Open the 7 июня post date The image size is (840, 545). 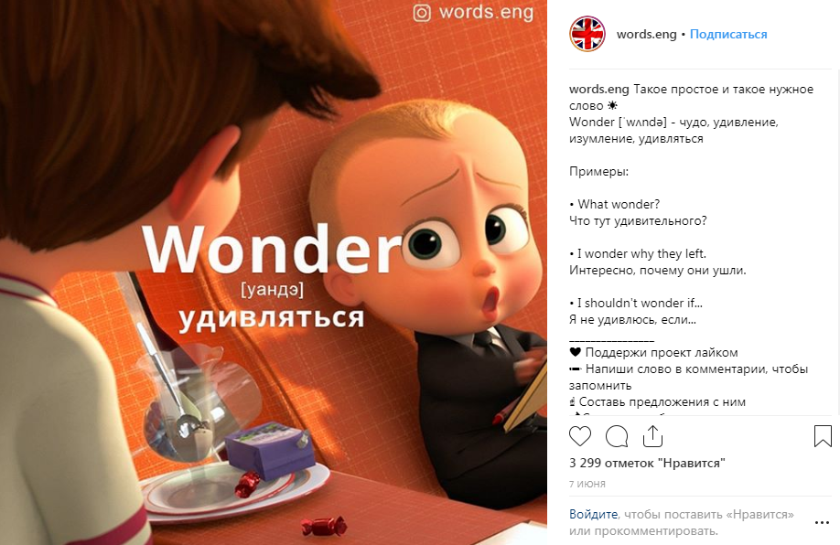click(587, 484)
